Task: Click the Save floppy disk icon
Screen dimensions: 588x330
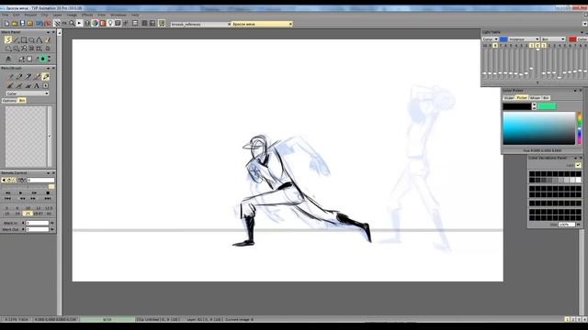Action: [22, 24]
